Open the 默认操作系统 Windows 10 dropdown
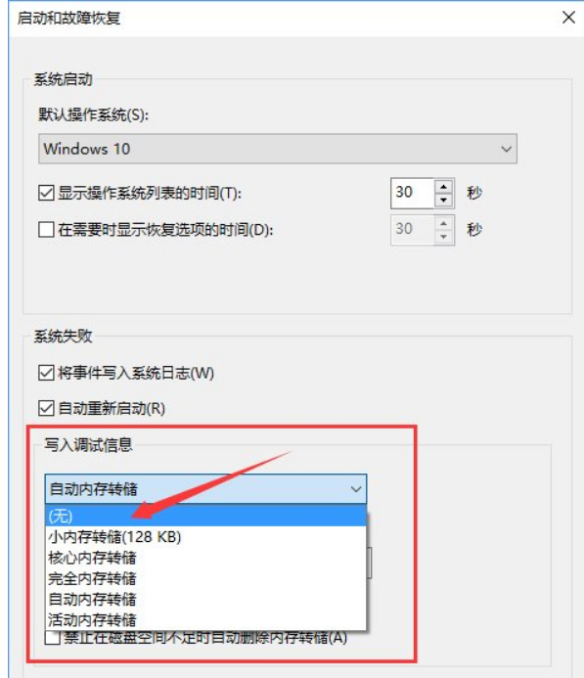This screenshot has height=678, width=584. (278, 149)
